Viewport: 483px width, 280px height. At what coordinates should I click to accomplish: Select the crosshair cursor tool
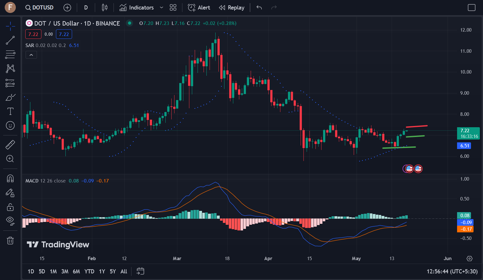pos(10,26)
